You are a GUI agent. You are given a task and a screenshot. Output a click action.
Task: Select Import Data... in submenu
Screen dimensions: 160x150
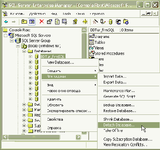tap(129, 77)
